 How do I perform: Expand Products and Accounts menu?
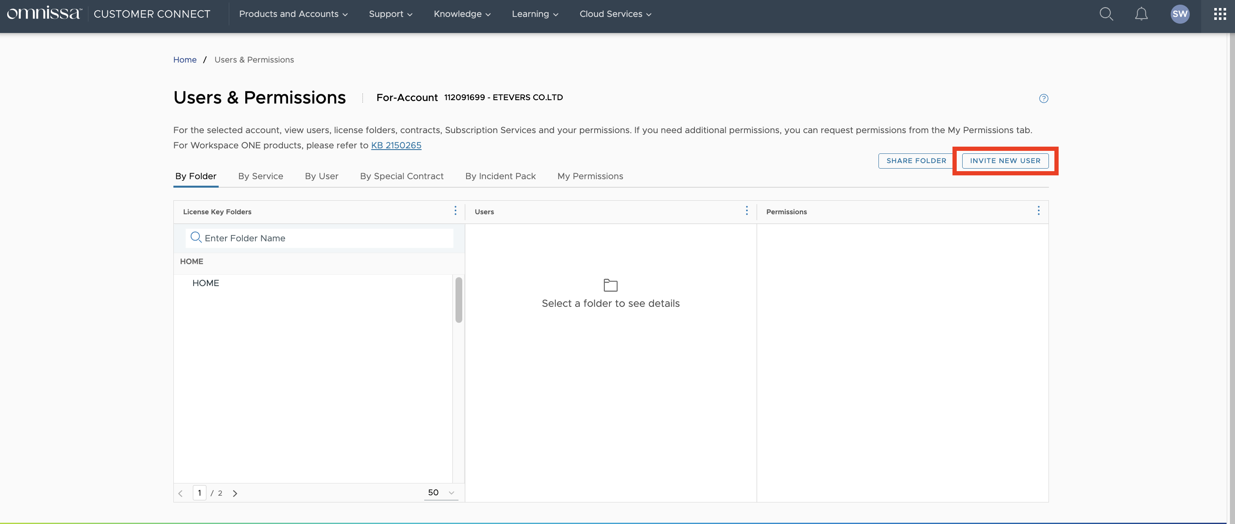tap(293, 14)
